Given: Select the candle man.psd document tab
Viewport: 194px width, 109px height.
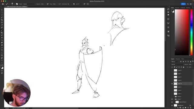Looking at the screenshot, I should (x=17, y=7).
